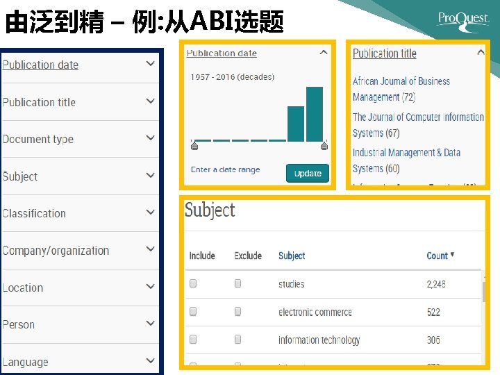The width and height of the screenshot is (500, 375).
Task: Click the count value 522
Action: coord(433,312)
